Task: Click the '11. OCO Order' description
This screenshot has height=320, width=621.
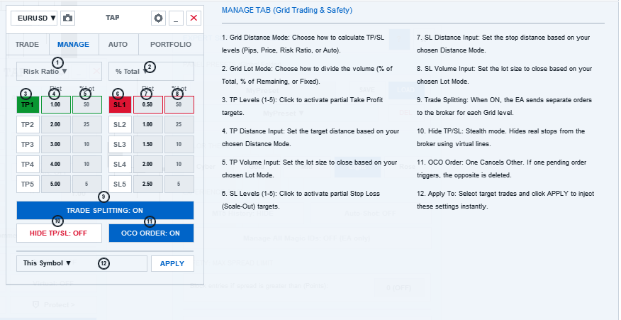Action: pos(502,169)
